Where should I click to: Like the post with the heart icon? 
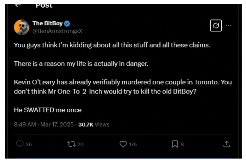[x=124, y=144]
